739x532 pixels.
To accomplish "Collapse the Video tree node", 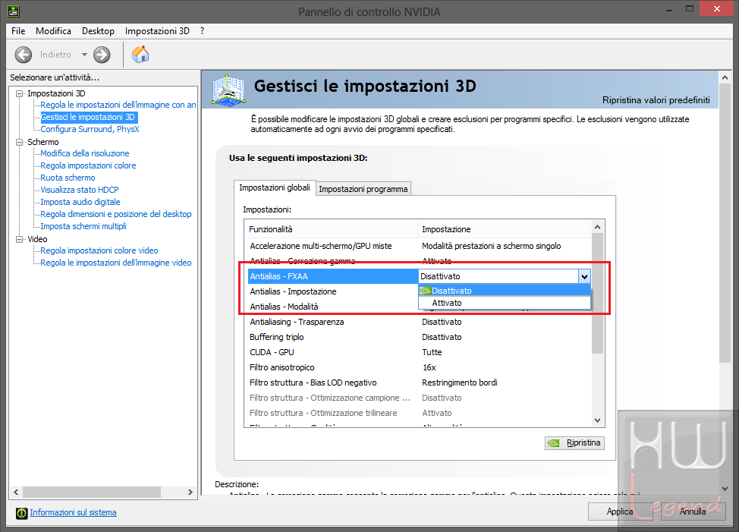I will [x=19, y=239].
